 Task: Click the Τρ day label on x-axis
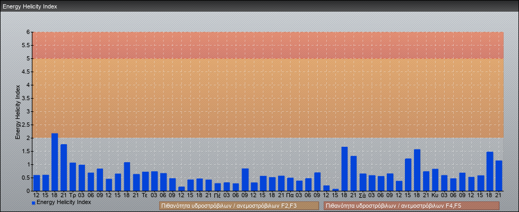[x=73, y=195]
